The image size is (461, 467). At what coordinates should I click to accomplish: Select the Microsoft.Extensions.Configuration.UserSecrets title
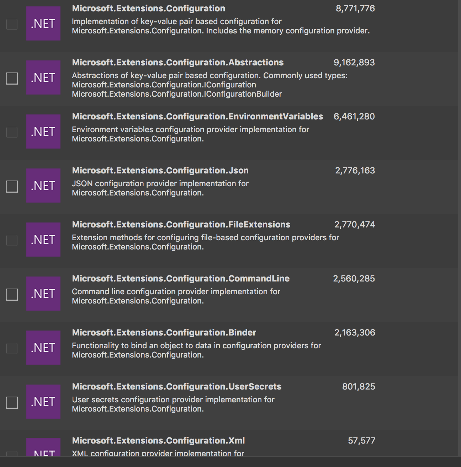click(x=176, y=387)
